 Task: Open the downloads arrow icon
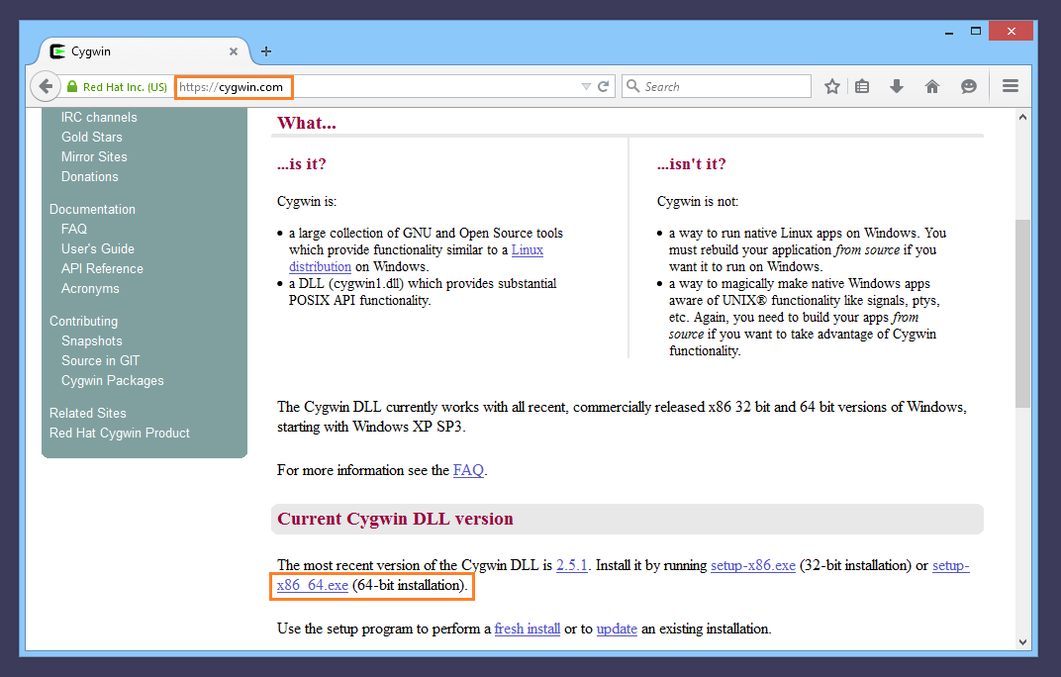(897, 86)
